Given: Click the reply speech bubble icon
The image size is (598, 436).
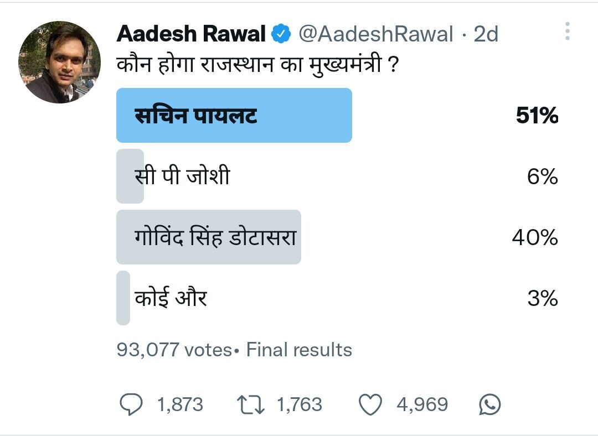Looking at the screenshot, I should [131, 404].
